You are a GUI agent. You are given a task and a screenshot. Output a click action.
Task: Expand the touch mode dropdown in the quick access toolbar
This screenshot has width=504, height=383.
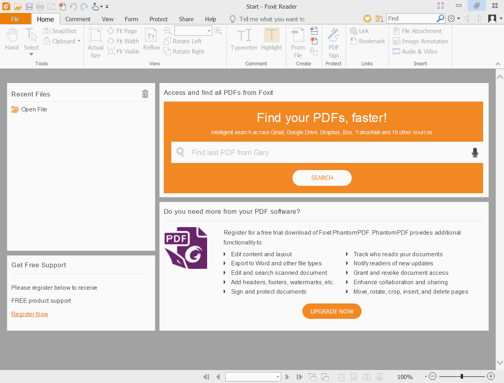coord(102,7)
